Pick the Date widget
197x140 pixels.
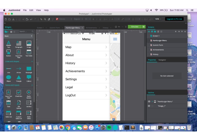click(9, 104)
